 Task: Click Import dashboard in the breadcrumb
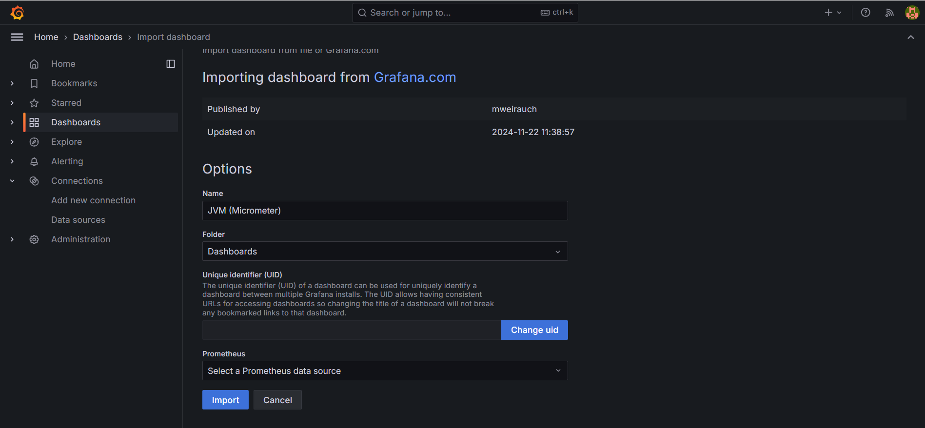pos(174,37)
